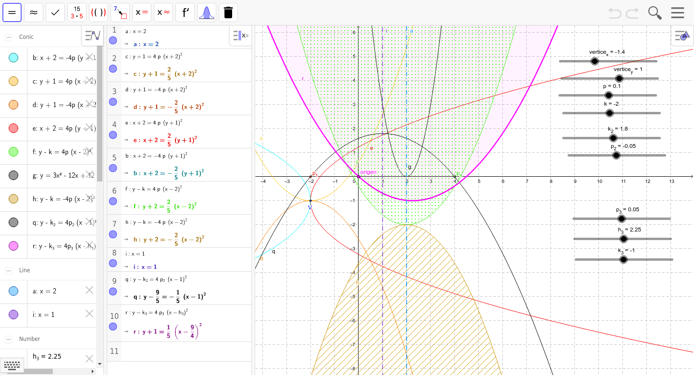Click the Undo arrow
The height and width of the screenshot is (376, 694).
(x=615, y=12)
